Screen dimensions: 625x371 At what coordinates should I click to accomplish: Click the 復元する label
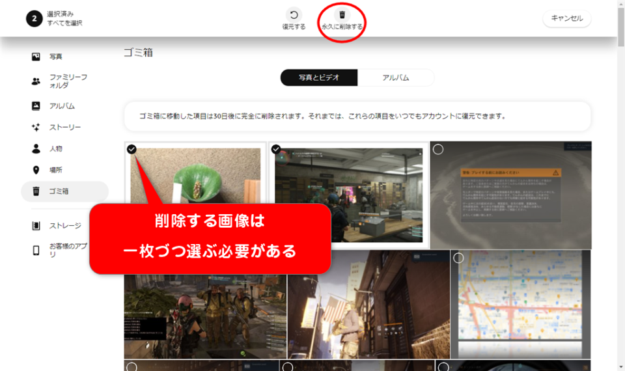[294, 27]
